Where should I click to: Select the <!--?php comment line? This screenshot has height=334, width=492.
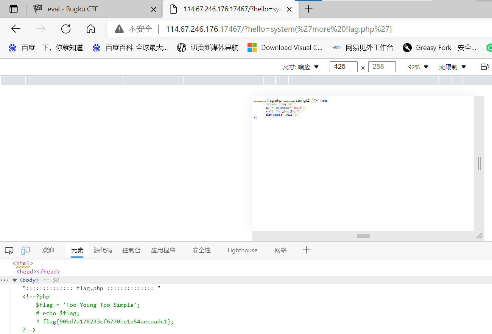(x=36, y=297)
